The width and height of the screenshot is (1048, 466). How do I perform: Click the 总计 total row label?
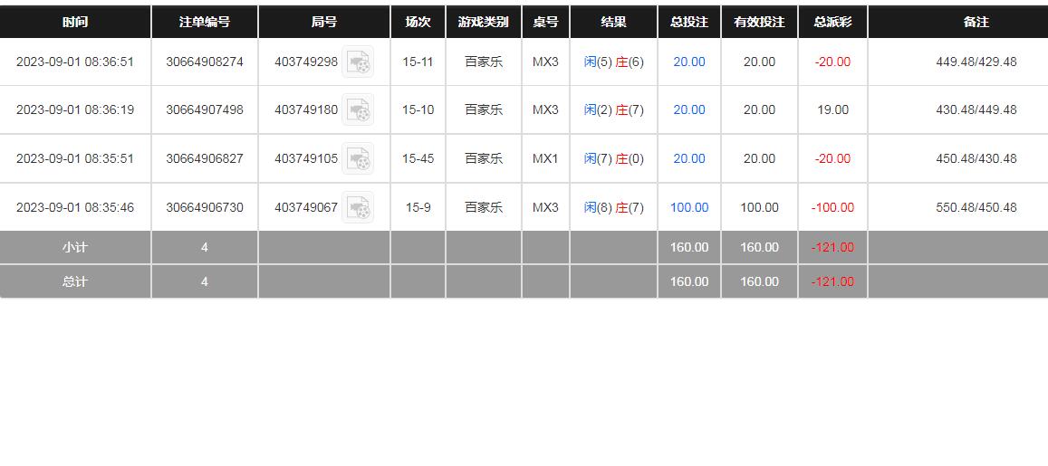coord(75,281)
